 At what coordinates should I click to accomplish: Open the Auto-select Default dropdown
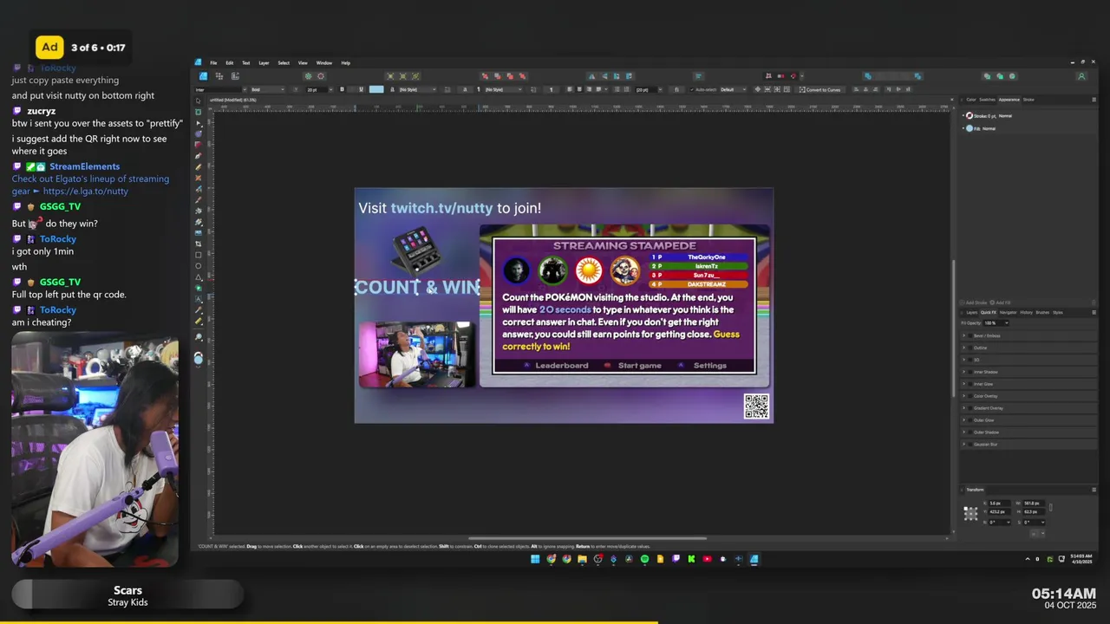[x=733, y=89]
